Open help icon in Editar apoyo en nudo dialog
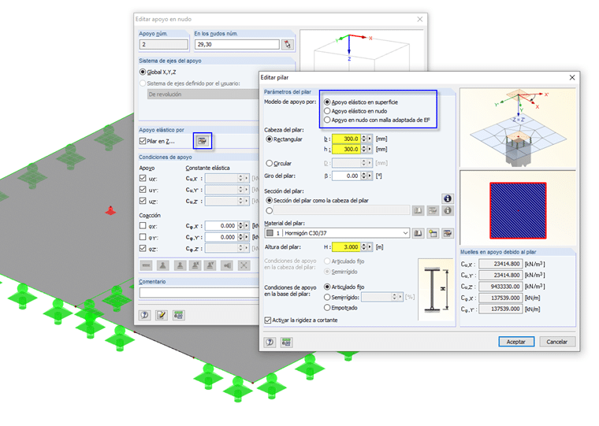This screenshot has width=599, height=426. (145, 315)
